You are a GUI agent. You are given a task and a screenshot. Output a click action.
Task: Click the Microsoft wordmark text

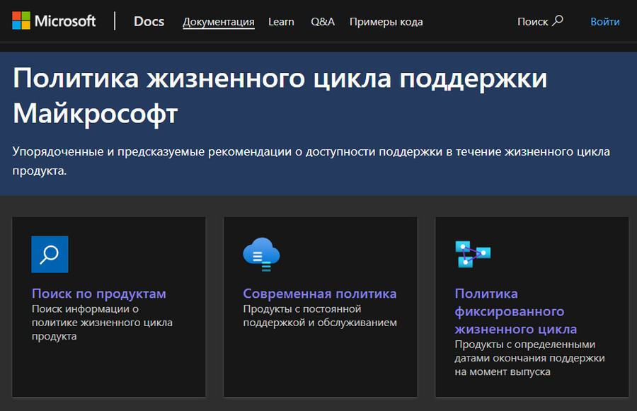(x=66, y=21)
